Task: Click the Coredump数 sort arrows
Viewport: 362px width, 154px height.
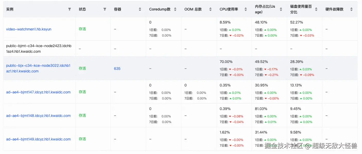Action: pos(175,9)
